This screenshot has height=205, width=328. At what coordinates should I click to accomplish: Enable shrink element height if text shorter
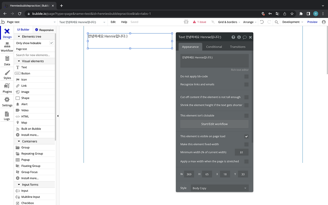(x=246, y=105)
